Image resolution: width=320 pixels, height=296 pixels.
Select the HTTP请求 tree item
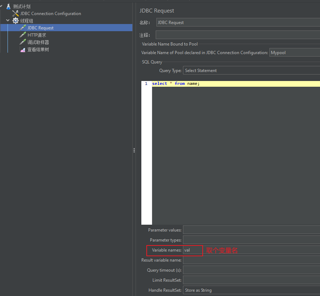37,35
